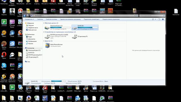Open Изображения library in navigation pane
Image resolution: width=181 pixels, height=102 pixels.
[x=32, y=41]
